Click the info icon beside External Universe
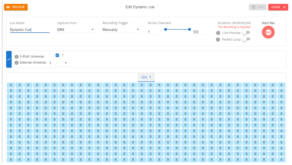This screenshot has width=292, height=165. click(16, 62)
